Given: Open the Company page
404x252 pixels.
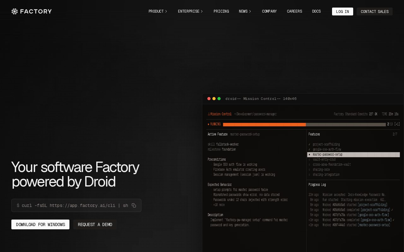Looking at the screenshot, I should pyautogui.click(x=269, y=11).
